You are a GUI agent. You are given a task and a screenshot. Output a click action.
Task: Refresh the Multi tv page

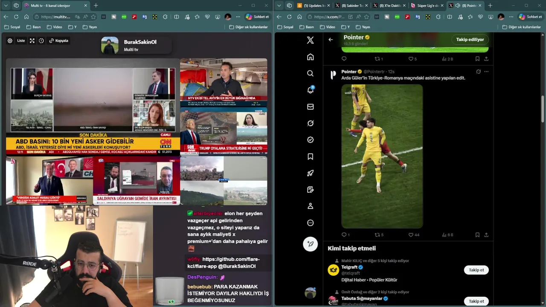(x=16, y=17)
